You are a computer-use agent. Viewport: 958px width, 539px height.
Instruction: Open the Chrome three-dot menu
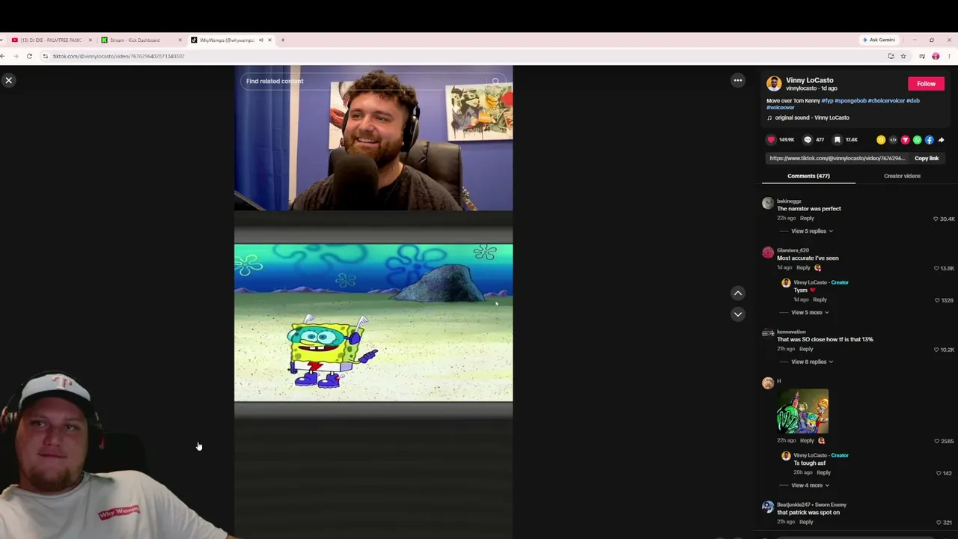tap(949, 56)
